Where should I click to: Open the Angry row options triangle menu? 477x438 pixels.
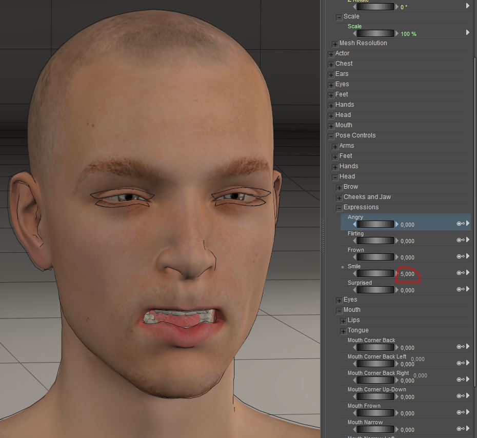click(x=468, y=224)
